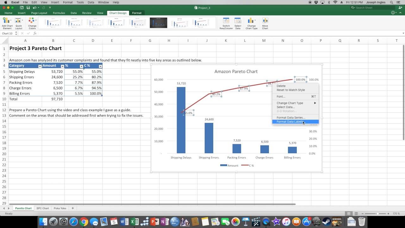
Task: Open Spotlight search in menu bar
Action: [x=391, y=2]
